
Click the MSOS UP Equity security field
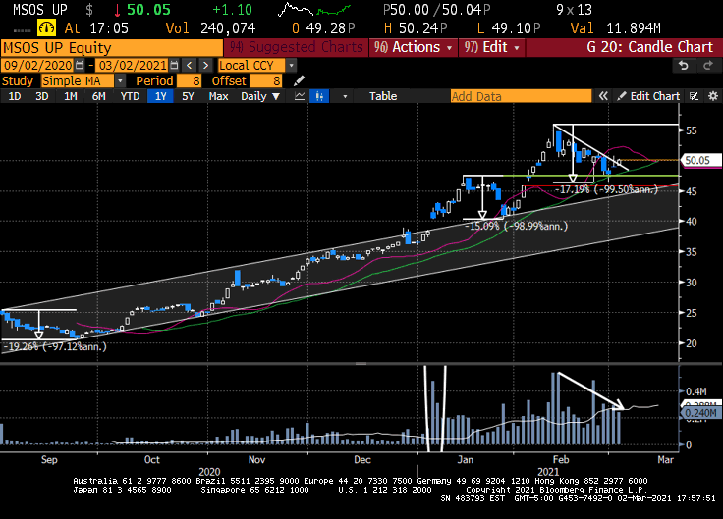point(112,47)
